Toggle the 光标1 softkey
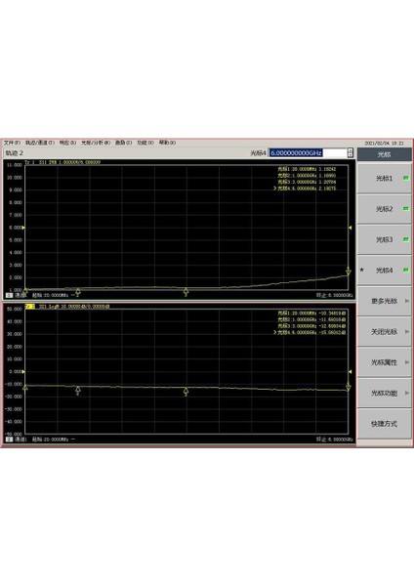This screenshot has height=586, width=414. coord(384,179)
